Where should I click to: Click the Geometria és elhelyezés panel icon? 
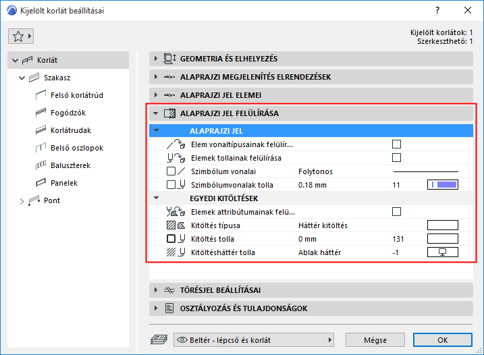pos(169,59)
